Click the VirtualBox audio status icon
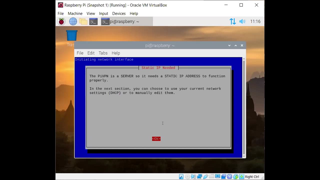Screen dimensions: 320x180 193,177
